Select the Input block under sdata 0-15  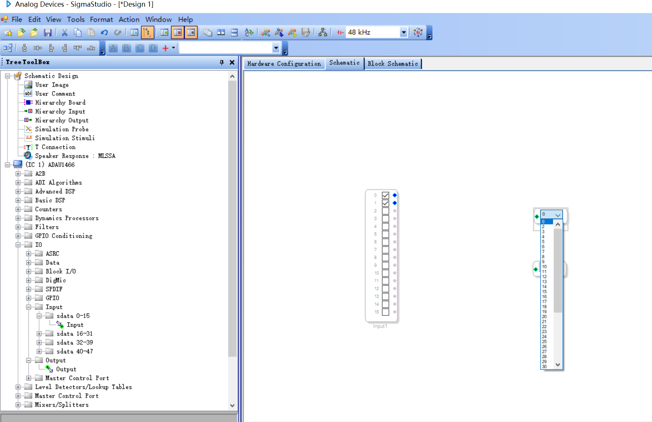click(x=75, y=325)
